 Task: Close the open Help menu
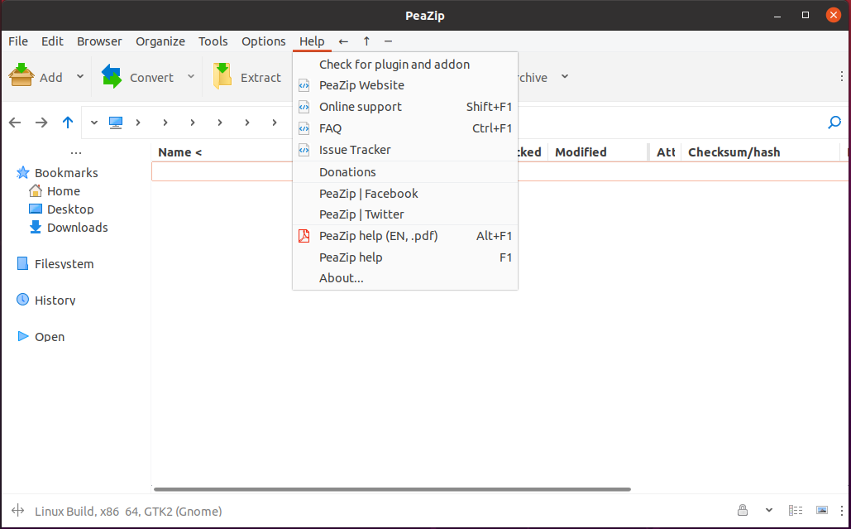coord(312,41)
